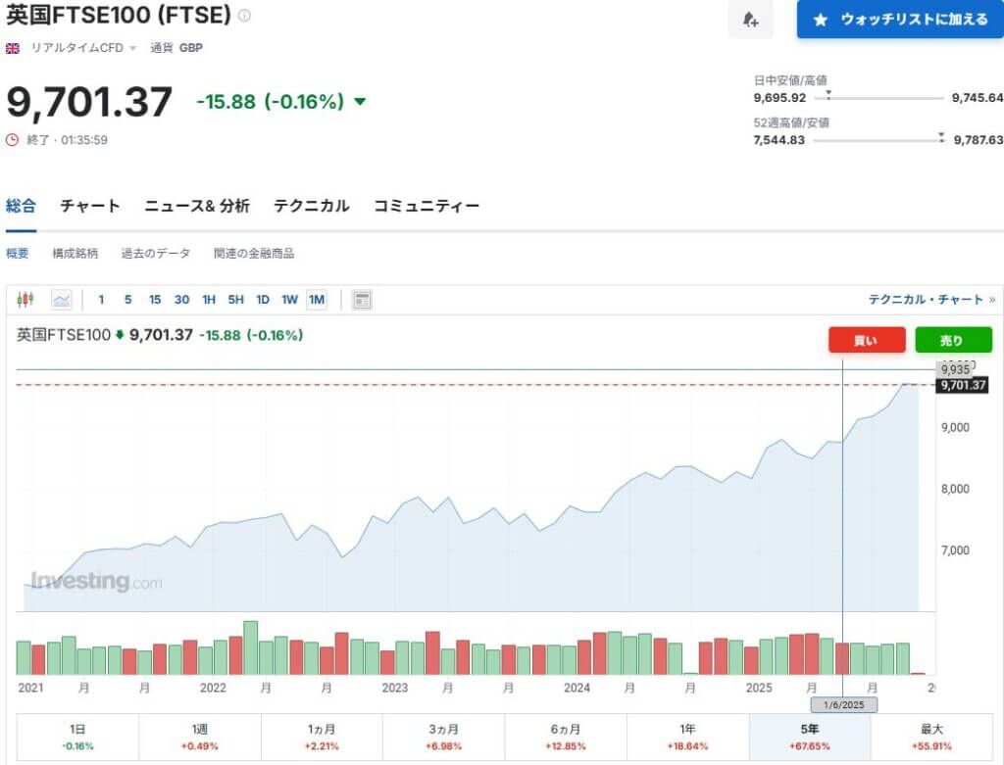This screenshot has height=765, width=1004.
Task: Click the Investing.com watermark logo
Action: pos(95,581)
